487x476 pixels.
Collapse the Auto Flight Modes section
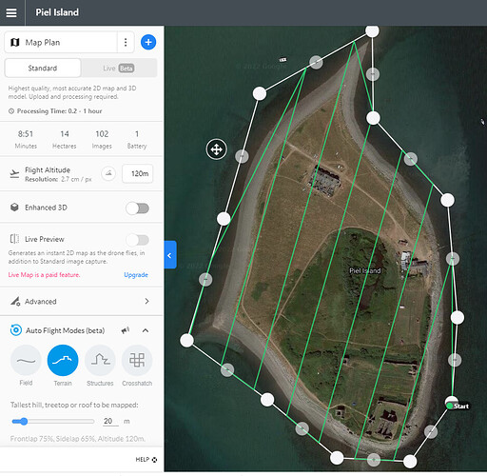[x=146, y=330]
